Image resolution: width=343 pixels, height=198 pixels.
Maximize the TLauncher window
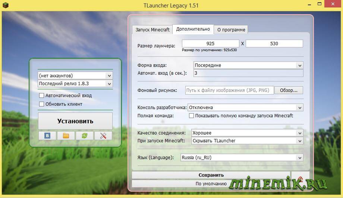[320, 4]
